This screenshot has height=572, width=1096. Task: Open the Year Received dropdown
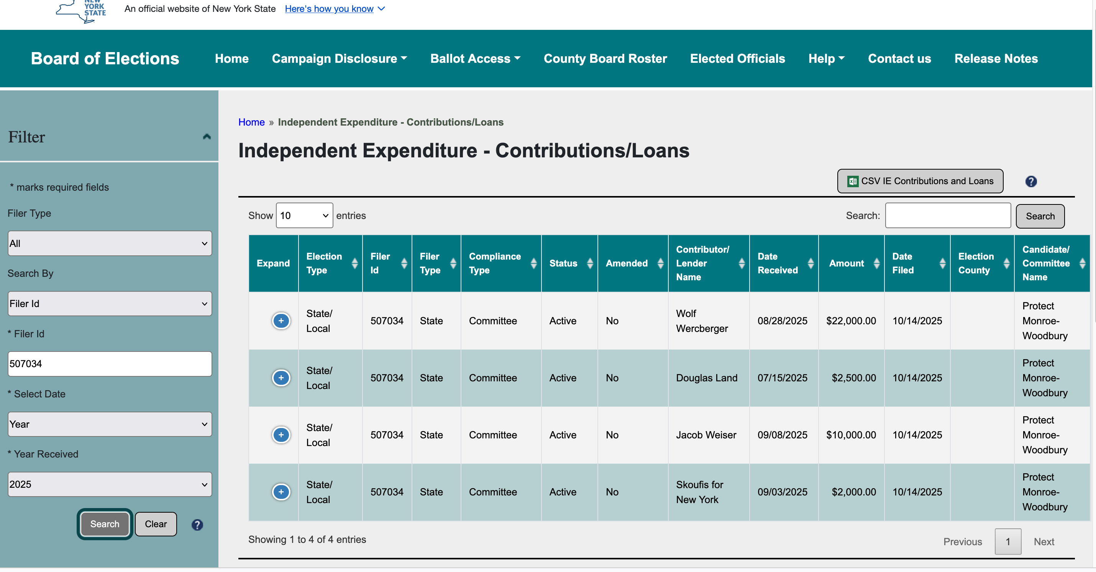click(x=110, y=484)
